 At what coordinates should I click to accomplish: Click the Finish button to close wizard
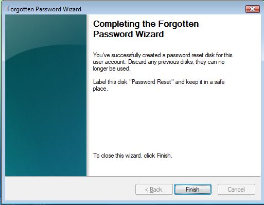(x=192, y=190)
